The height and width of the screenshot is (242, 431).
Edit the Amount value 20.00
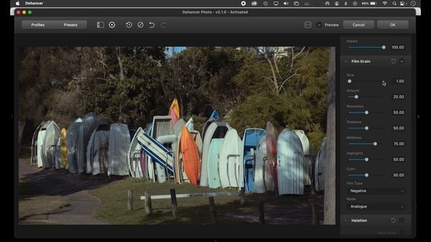(399, 97)
